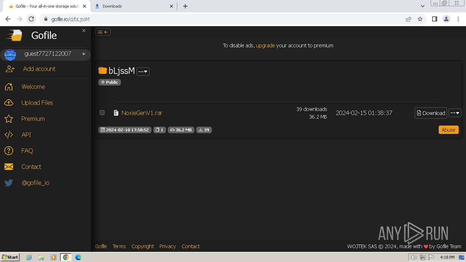Click the archive file icon beside NoxieGenV1.rar
Viewport: 466px width, 262px height.
[116, 113]
